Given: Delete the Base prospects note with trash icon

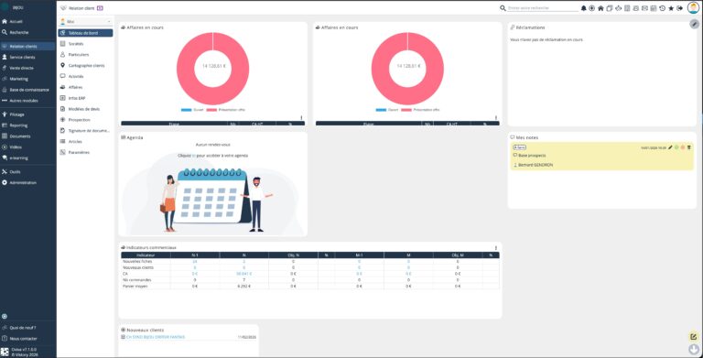Looking at the screenshot, I should 689,147.
